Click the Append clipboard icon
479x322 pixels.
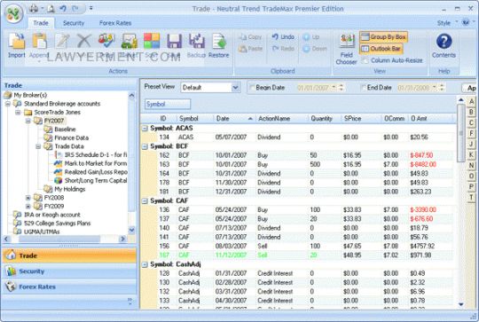click(x=39, y=41)
